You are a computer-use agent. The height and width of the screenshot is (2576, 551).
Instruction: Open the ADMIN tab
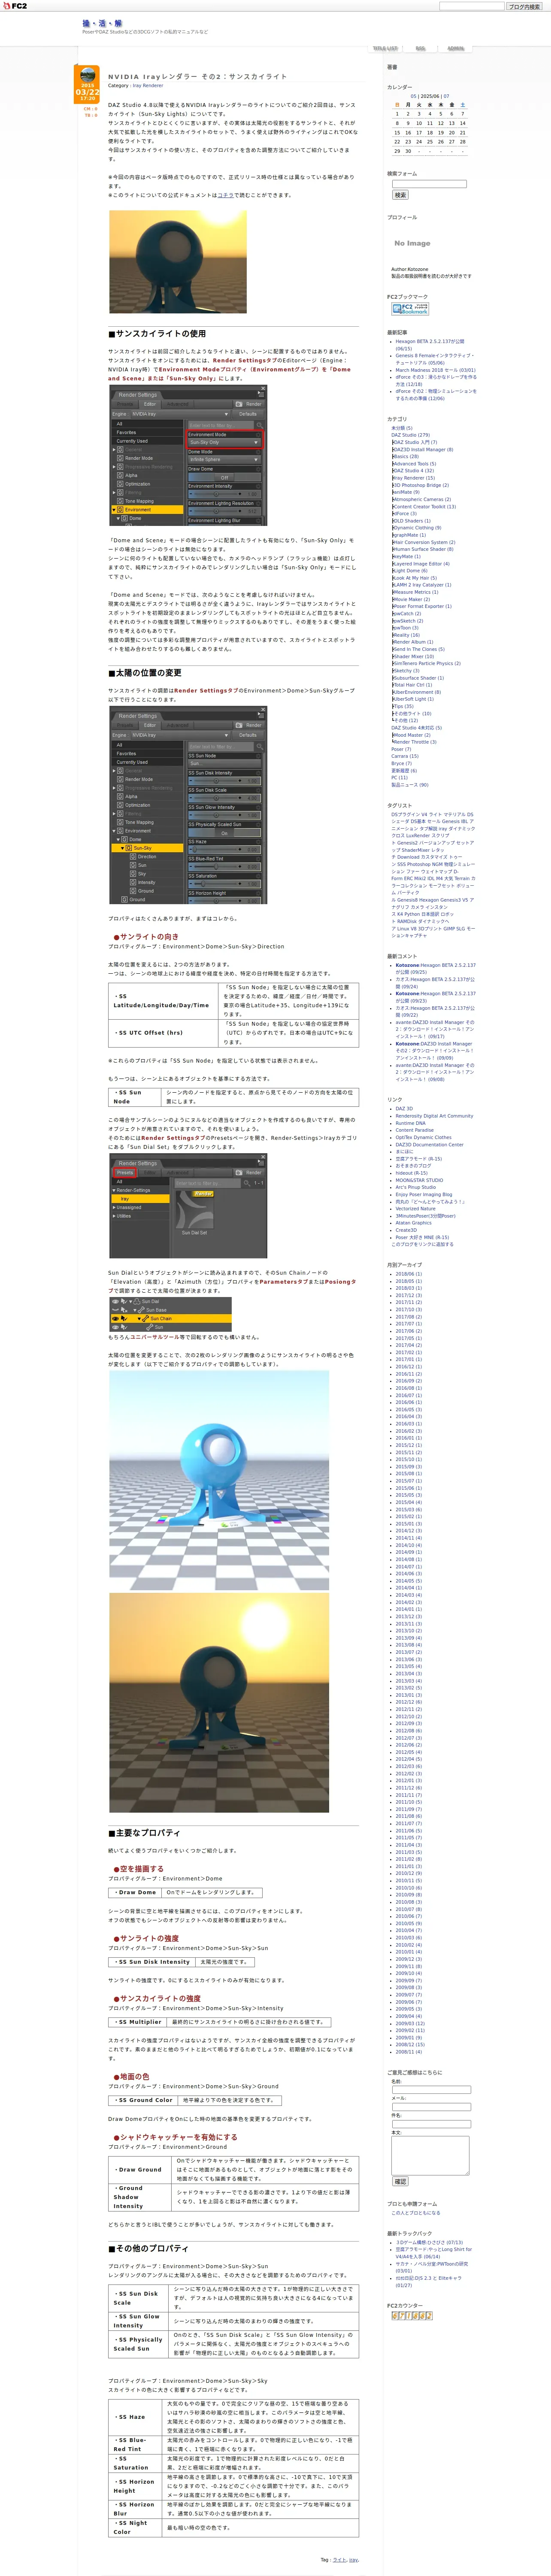tap(456, 48)
